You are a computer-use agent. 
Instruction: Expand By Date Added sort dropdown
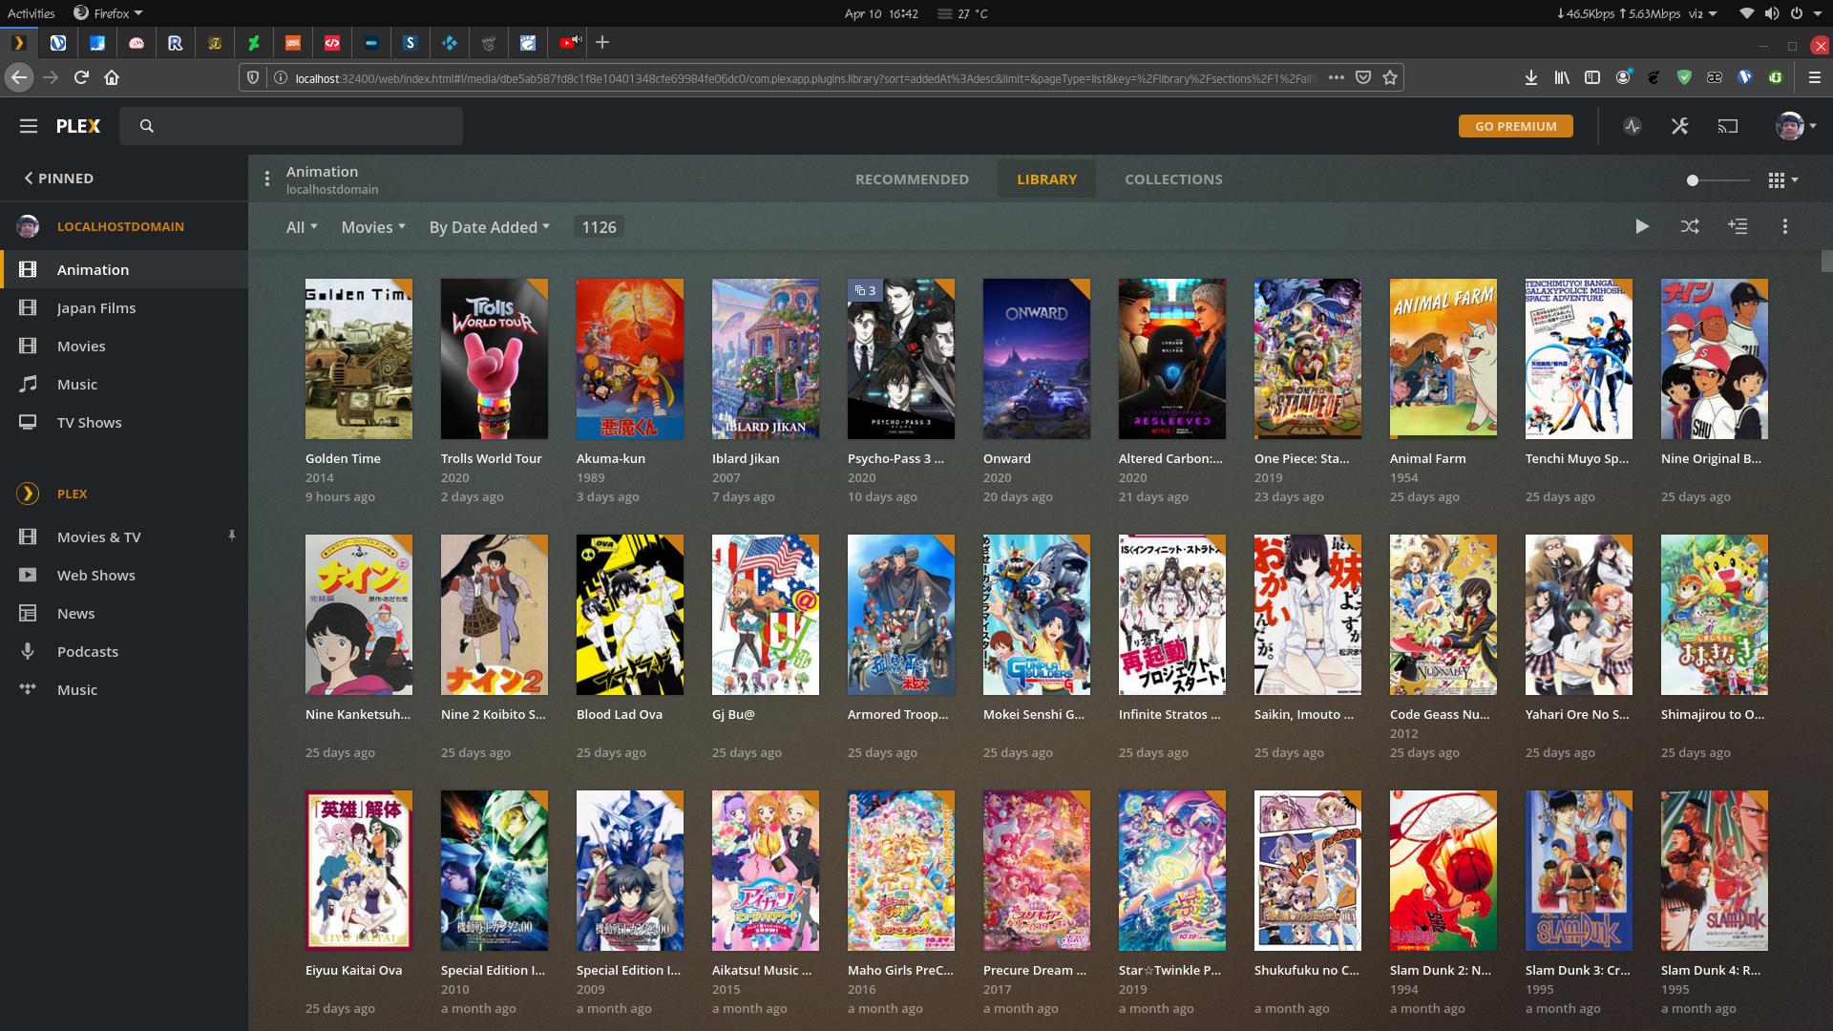(x=489, y=227)
